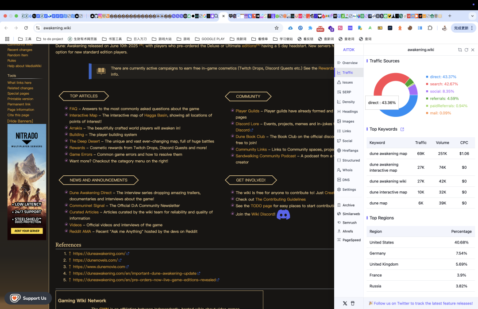Close the AITDK panel
Screen dimensions: 478x309
[473, 50]
